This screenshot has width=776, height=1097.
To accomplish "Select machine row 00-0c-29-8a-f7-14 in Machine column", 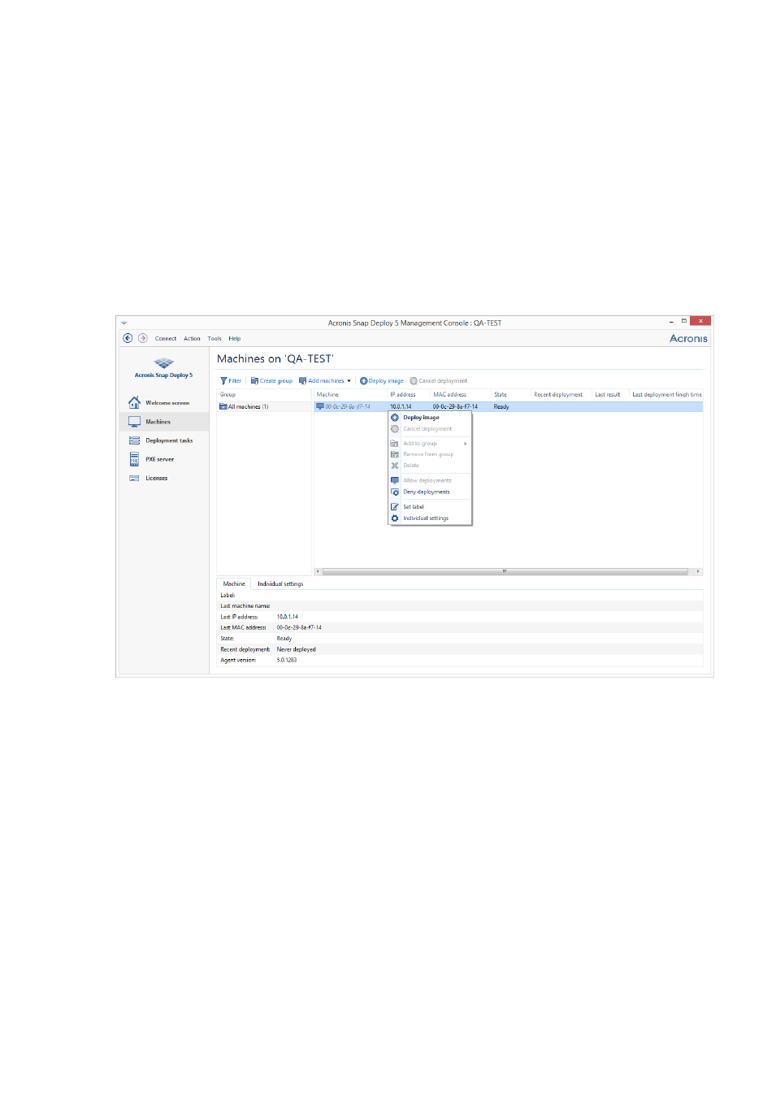I will [348, 406].
